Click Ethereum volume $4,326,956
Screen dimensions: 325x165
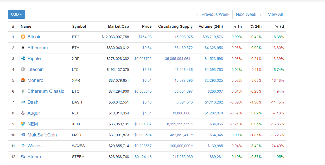[214, 48]
